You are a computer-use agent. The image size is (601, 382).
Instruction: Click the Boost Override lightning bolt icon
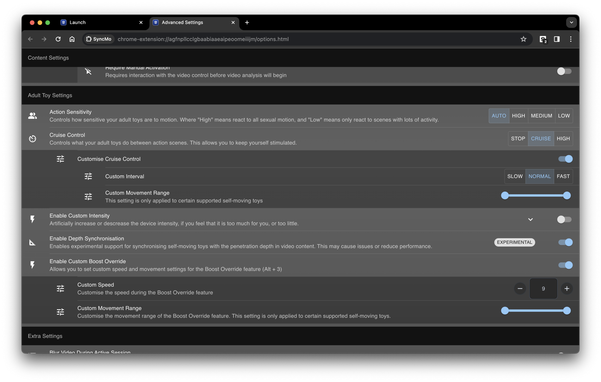(32, 265)
